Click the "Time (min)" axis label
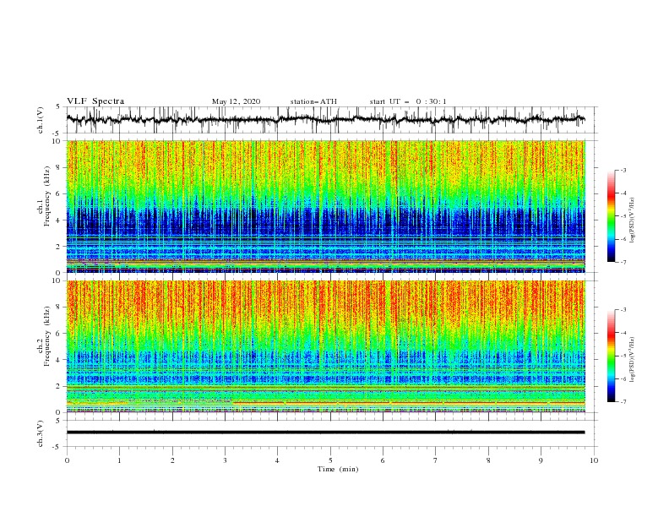This screenshot has height=517, width=669. pos(338,469)
